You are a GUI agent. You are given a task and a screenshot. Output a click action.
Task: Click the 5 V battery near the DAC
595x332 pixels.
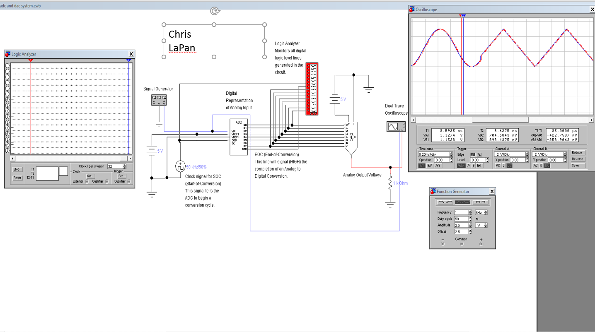(x=335, y=99)
